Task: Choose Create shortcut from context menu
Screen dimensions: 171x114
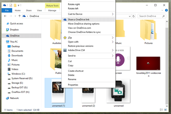Action: (x=88, y=71)
